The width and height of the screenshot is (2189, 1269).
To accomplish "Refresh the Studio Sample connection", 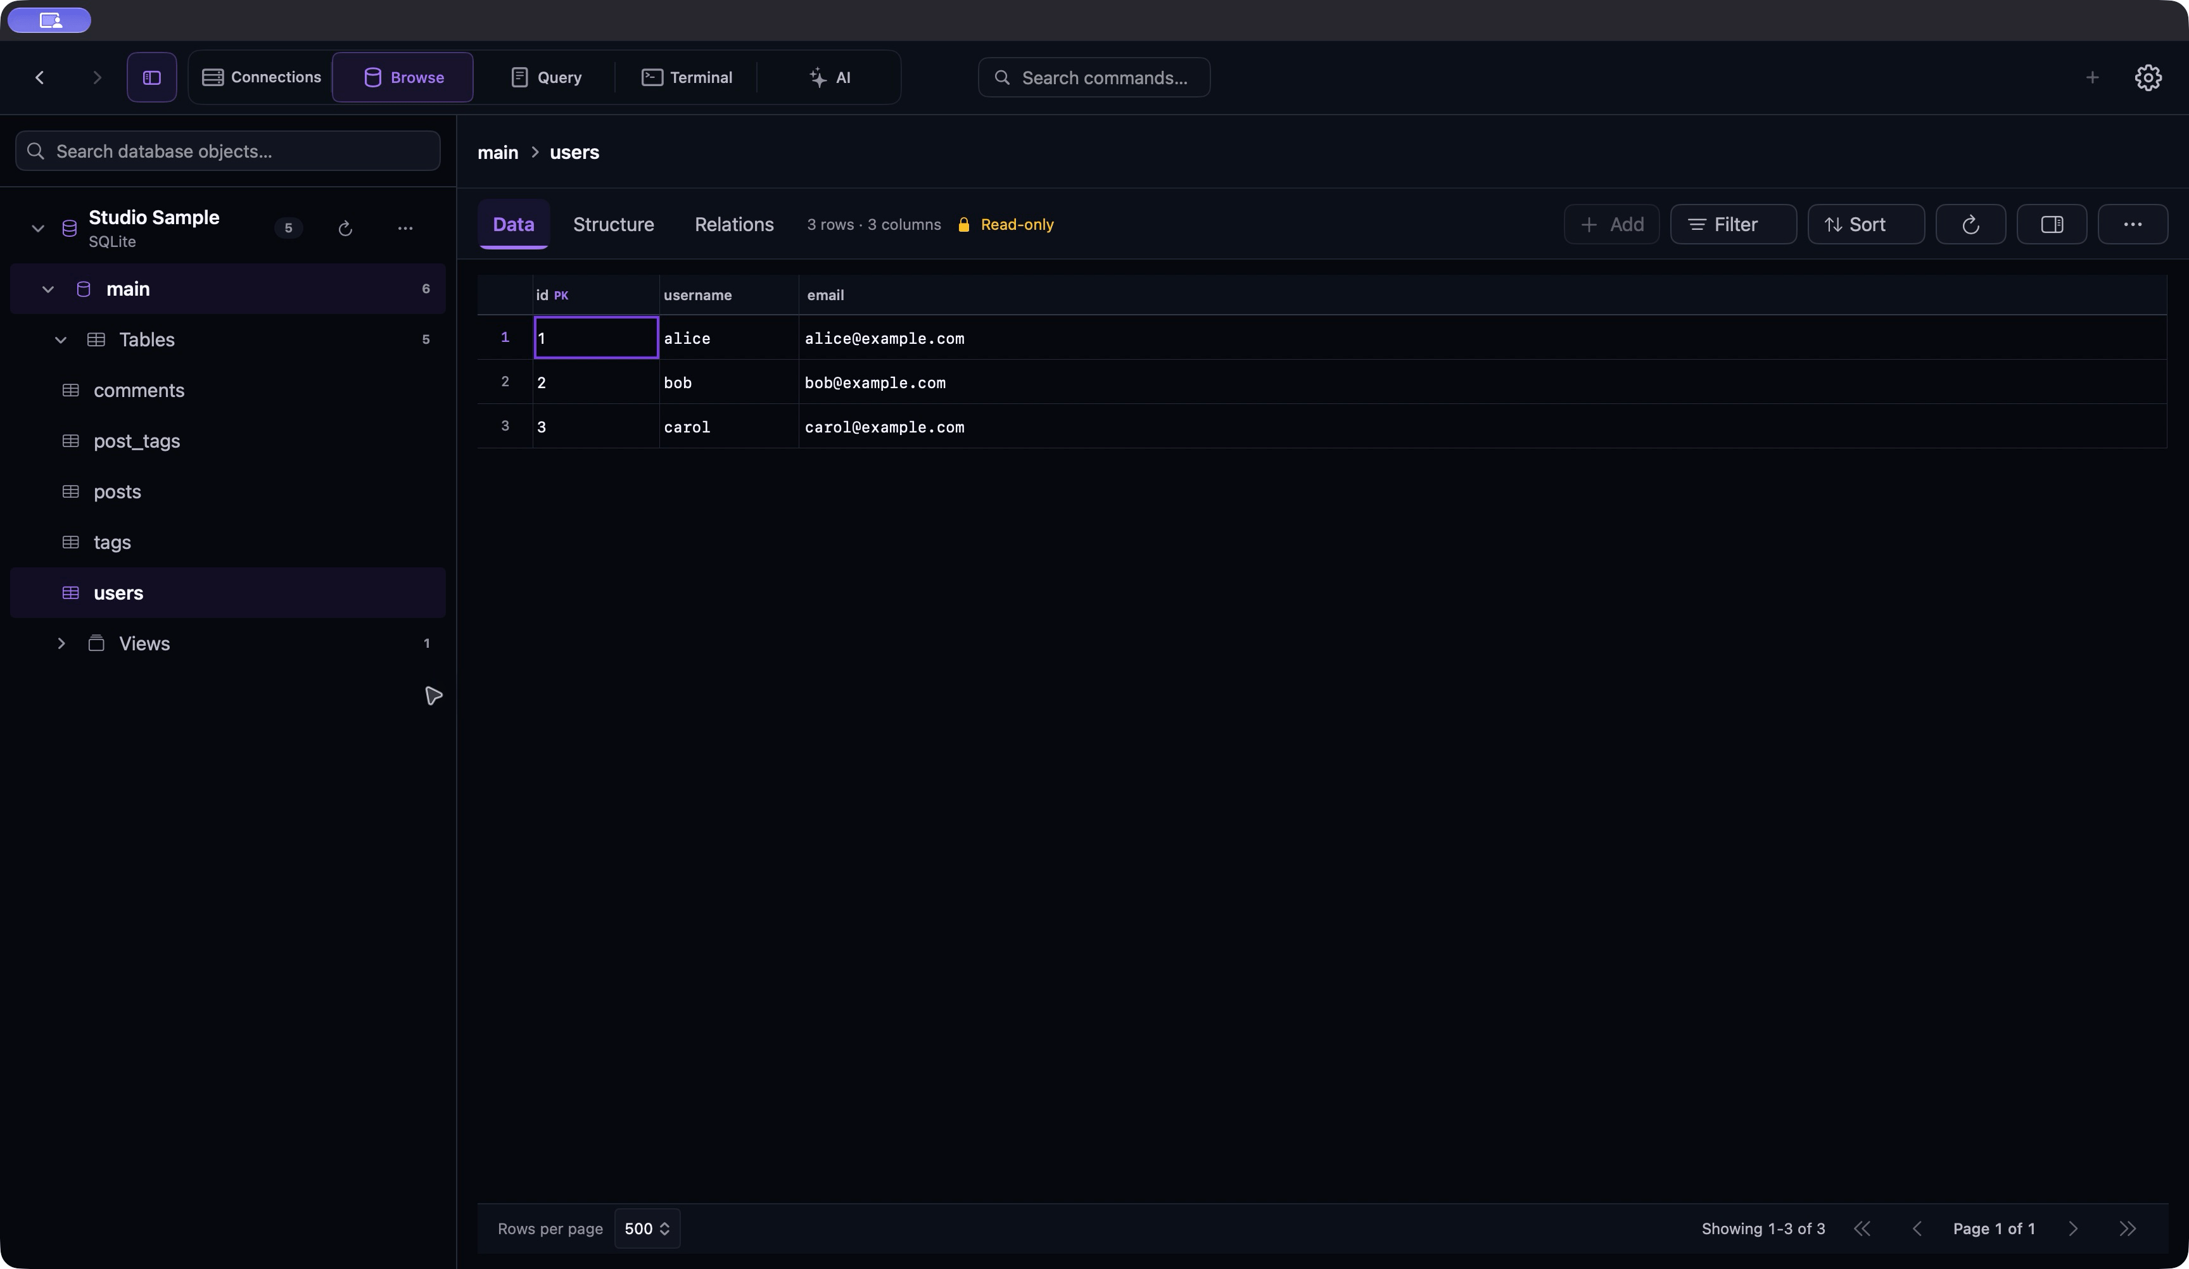I will point(345,229).
